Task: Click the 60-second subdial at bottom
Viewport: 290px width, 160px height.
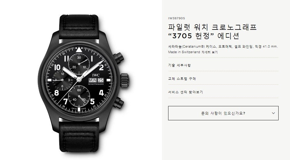Action: click(x=79, y=96)
